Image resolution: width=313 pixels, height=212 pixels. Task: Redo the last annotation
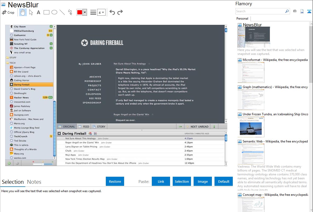pyautogui.click(x=120, y=12)
